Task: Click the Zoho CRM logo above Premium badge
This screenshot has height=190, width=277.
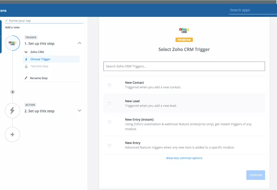Action: click(184, 30)
